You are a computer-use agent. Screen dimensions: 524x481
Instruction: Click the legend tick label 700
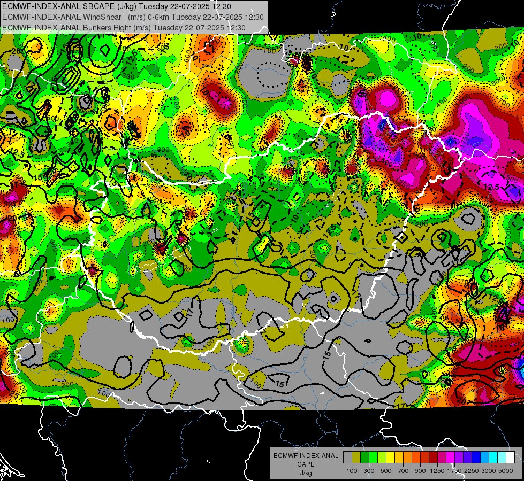[x=404, y=471]
